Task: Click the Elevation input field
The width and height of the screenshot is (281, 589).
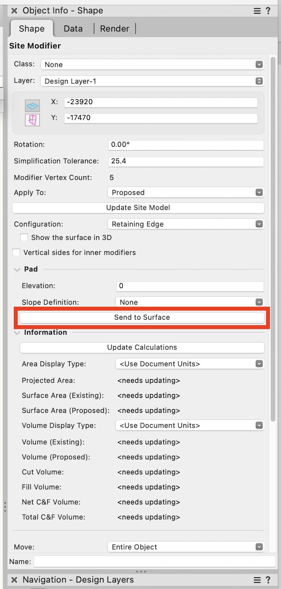Action: pos(189,286)
